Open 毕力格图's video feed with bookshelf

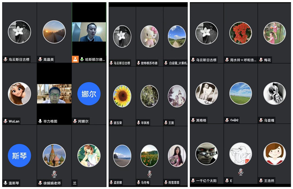(x=54, y=94)
